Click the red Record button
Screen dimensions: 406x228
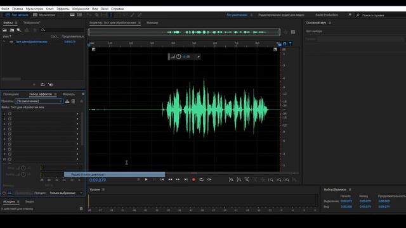coord(193,179)
